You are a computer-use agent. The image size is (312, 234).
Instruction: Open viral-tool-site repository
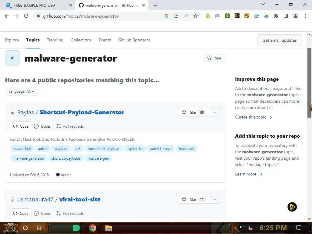point(80,199)
